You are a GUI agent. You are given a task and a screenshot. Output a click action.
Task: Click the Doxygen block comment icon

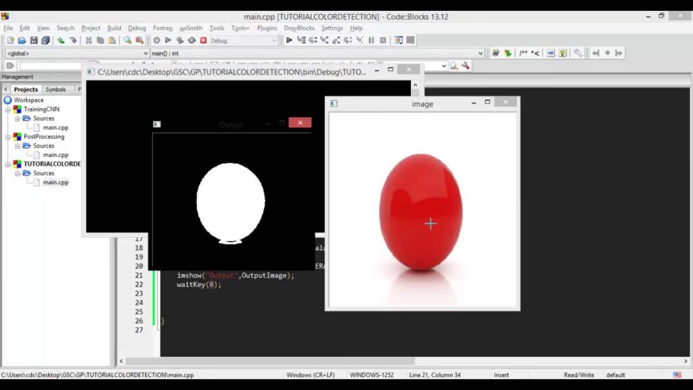[x=524, y=53]
